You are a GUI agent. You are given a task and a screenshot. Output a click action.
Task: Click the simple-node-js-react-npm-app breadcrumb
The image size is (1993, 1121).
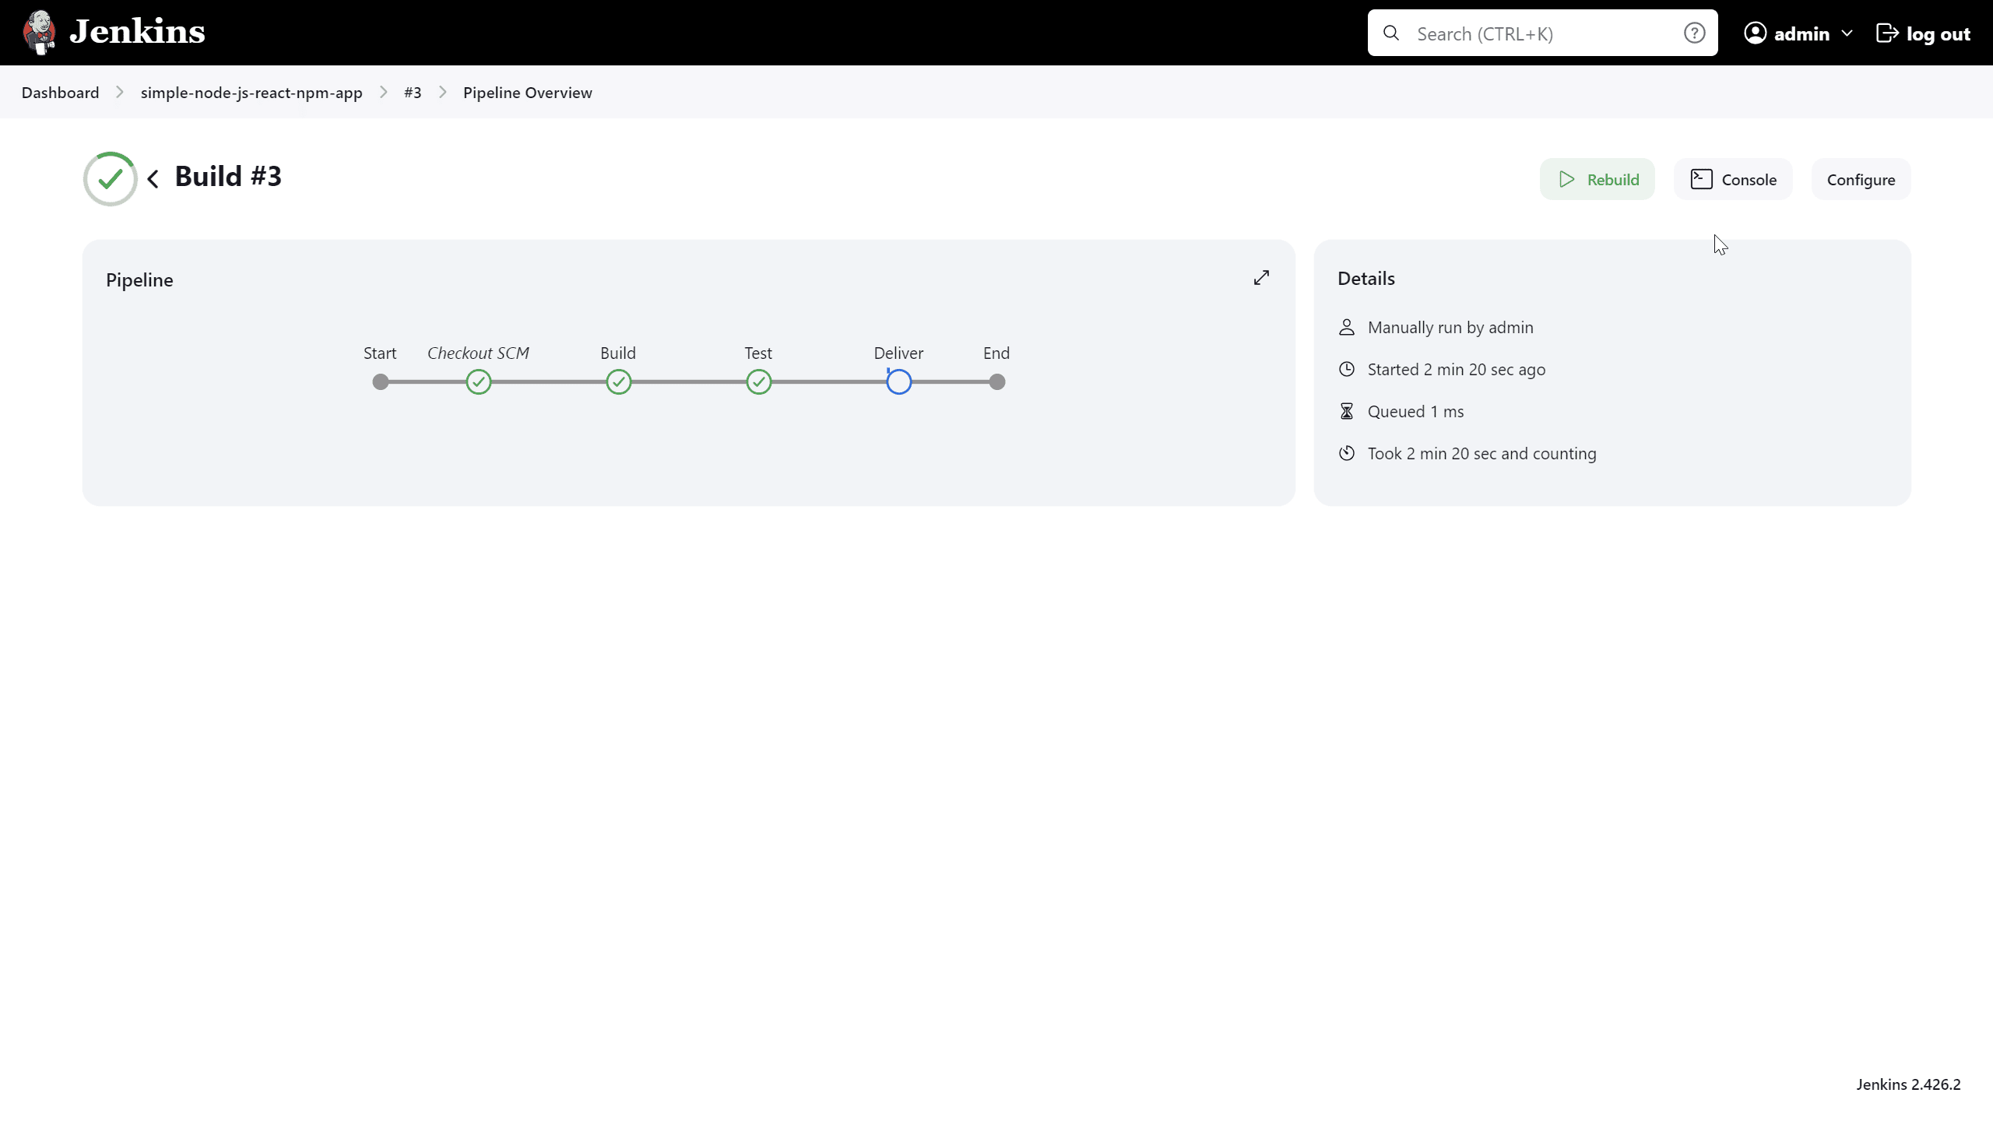tap(252, 92)
